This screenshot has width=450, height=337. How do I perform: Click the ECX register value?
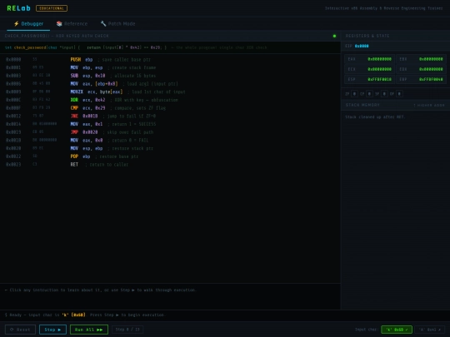tap(379, 69)
